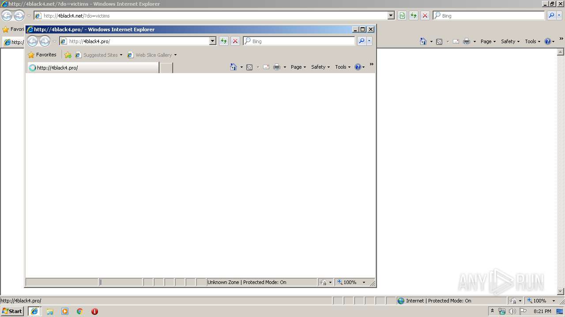Click background window address bar 4black4.net
Image resolution: width=565 pixels, height=317 pixels.
pos(214,15)
